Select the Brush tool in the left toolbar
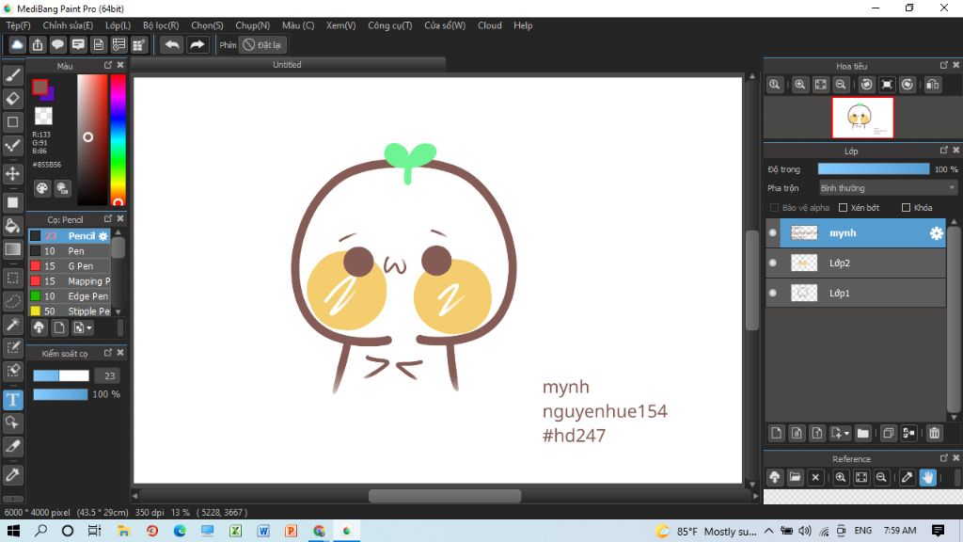Viewport: 963px width, 542px height. tap(13, 75)
